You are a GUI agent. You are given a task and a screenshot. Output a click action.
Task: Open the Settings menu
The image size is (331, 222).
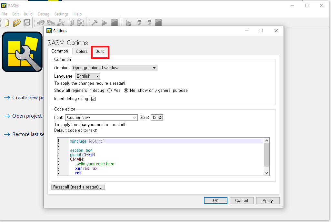pyautogui.click(x=61, y=14)
